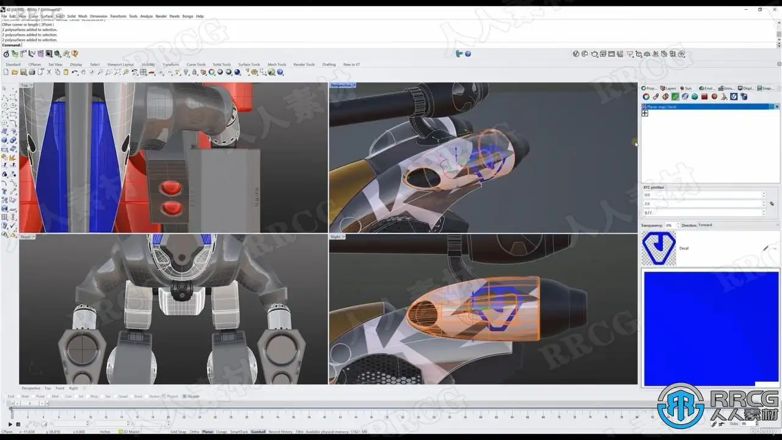This screenshot has height=440, width=782.
Task: Click the lock objects padlock icon
Action: pyautogui.click(x=195, y=72)
